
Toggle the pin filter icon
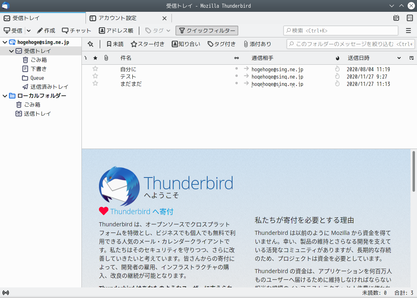coord(90,44)
